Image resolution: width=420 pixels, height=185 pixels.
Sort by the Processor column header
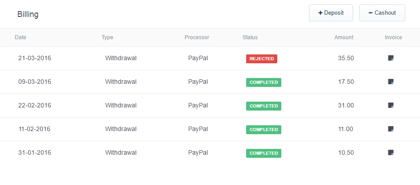click(x=197, y=37)
